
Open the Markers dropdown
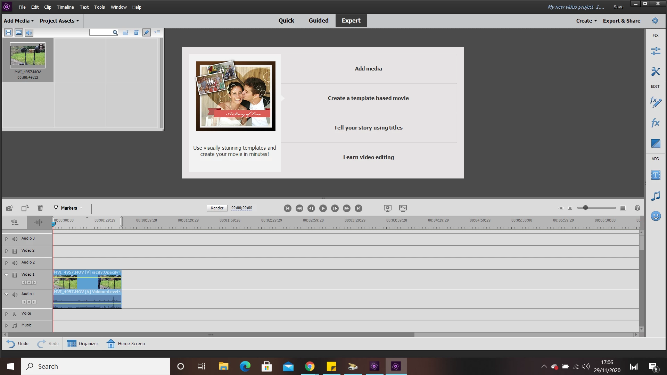point(69,208)
